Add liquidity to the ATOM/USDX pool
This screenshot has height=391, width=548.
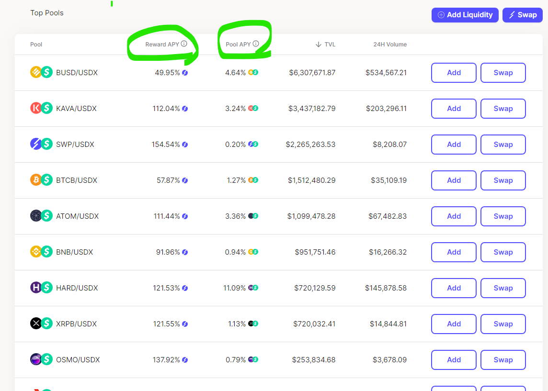pos(454,216)
